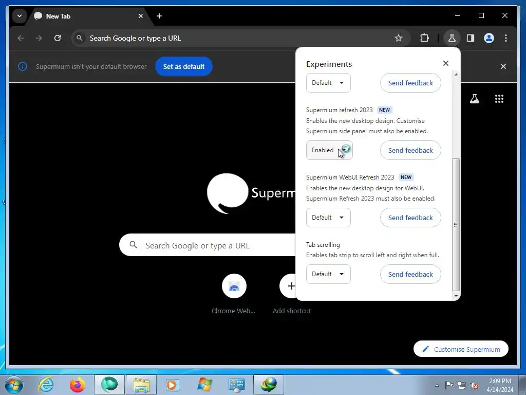Open the profile avatar menu
The height and width of the screenshot is (395, 526).
pyautogui.click(x=489, y=38)
